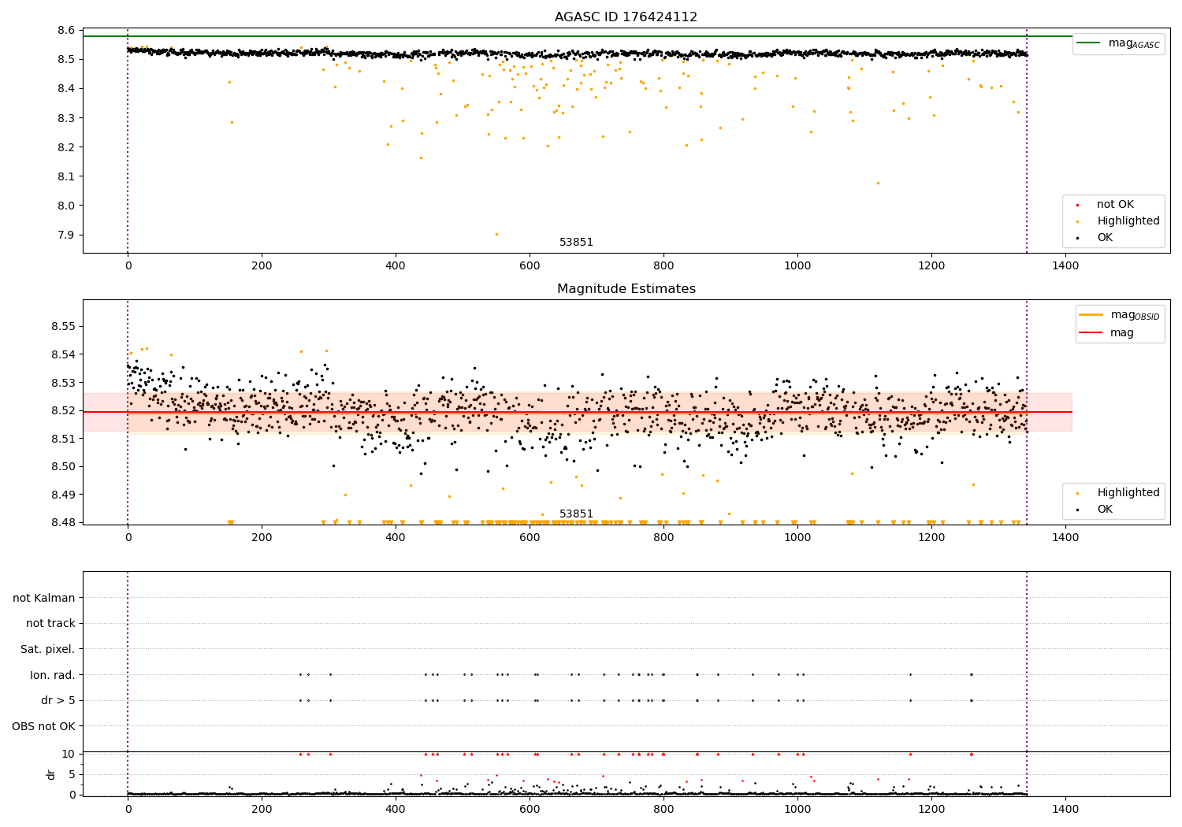Click the 10 tick on the dr axis
Image resolution: width=1182 pixels, height=827 pixels.
69,754
